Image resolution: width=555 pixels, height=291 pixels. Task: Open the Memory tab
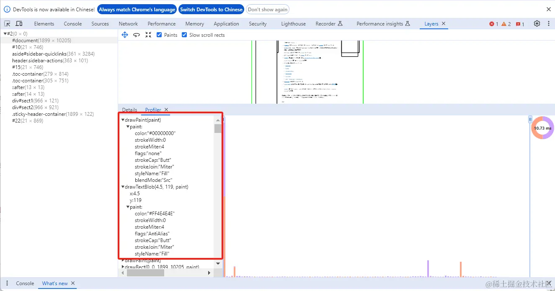(195, 24)
